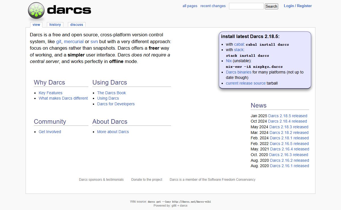Click the About Darcs heading
This screenshot has height=210, width=341.
click(110, 122)
